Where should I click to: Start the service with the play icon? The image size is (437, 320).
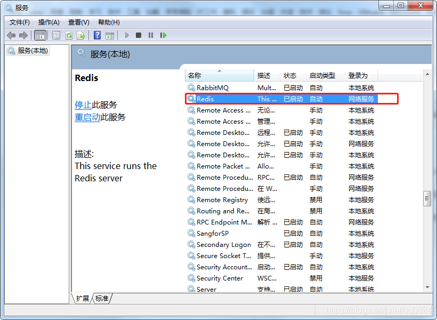pos(126,35)
